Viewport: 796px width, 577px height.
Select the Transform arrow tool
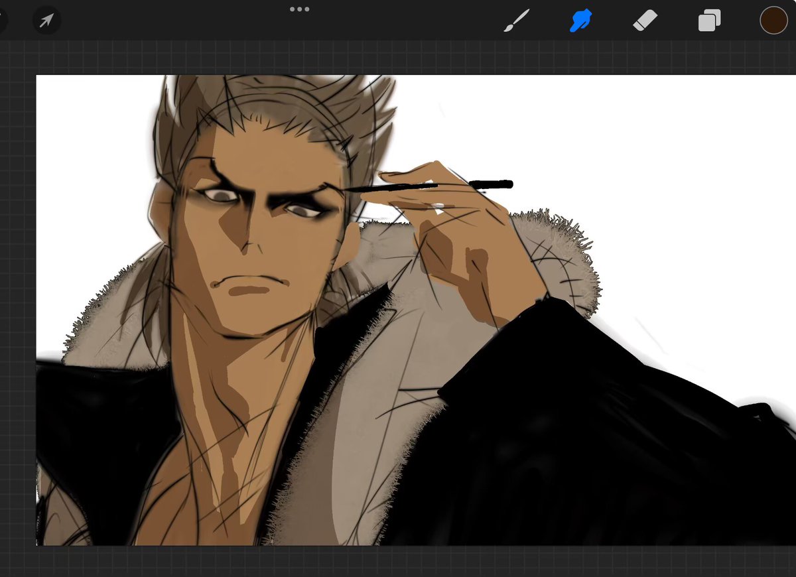pos(46,21)
